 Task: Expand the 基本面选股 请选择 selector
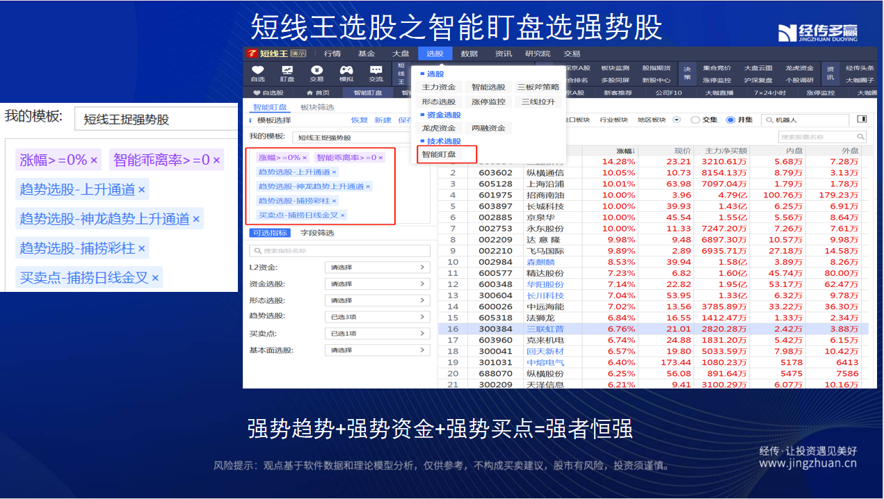tap(377, 350)
